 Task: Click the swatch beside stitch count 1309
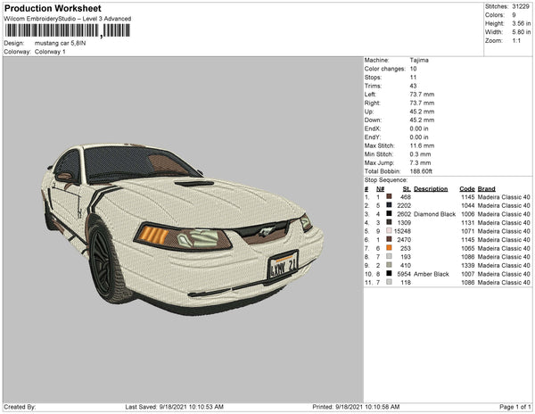pos(389,222)
